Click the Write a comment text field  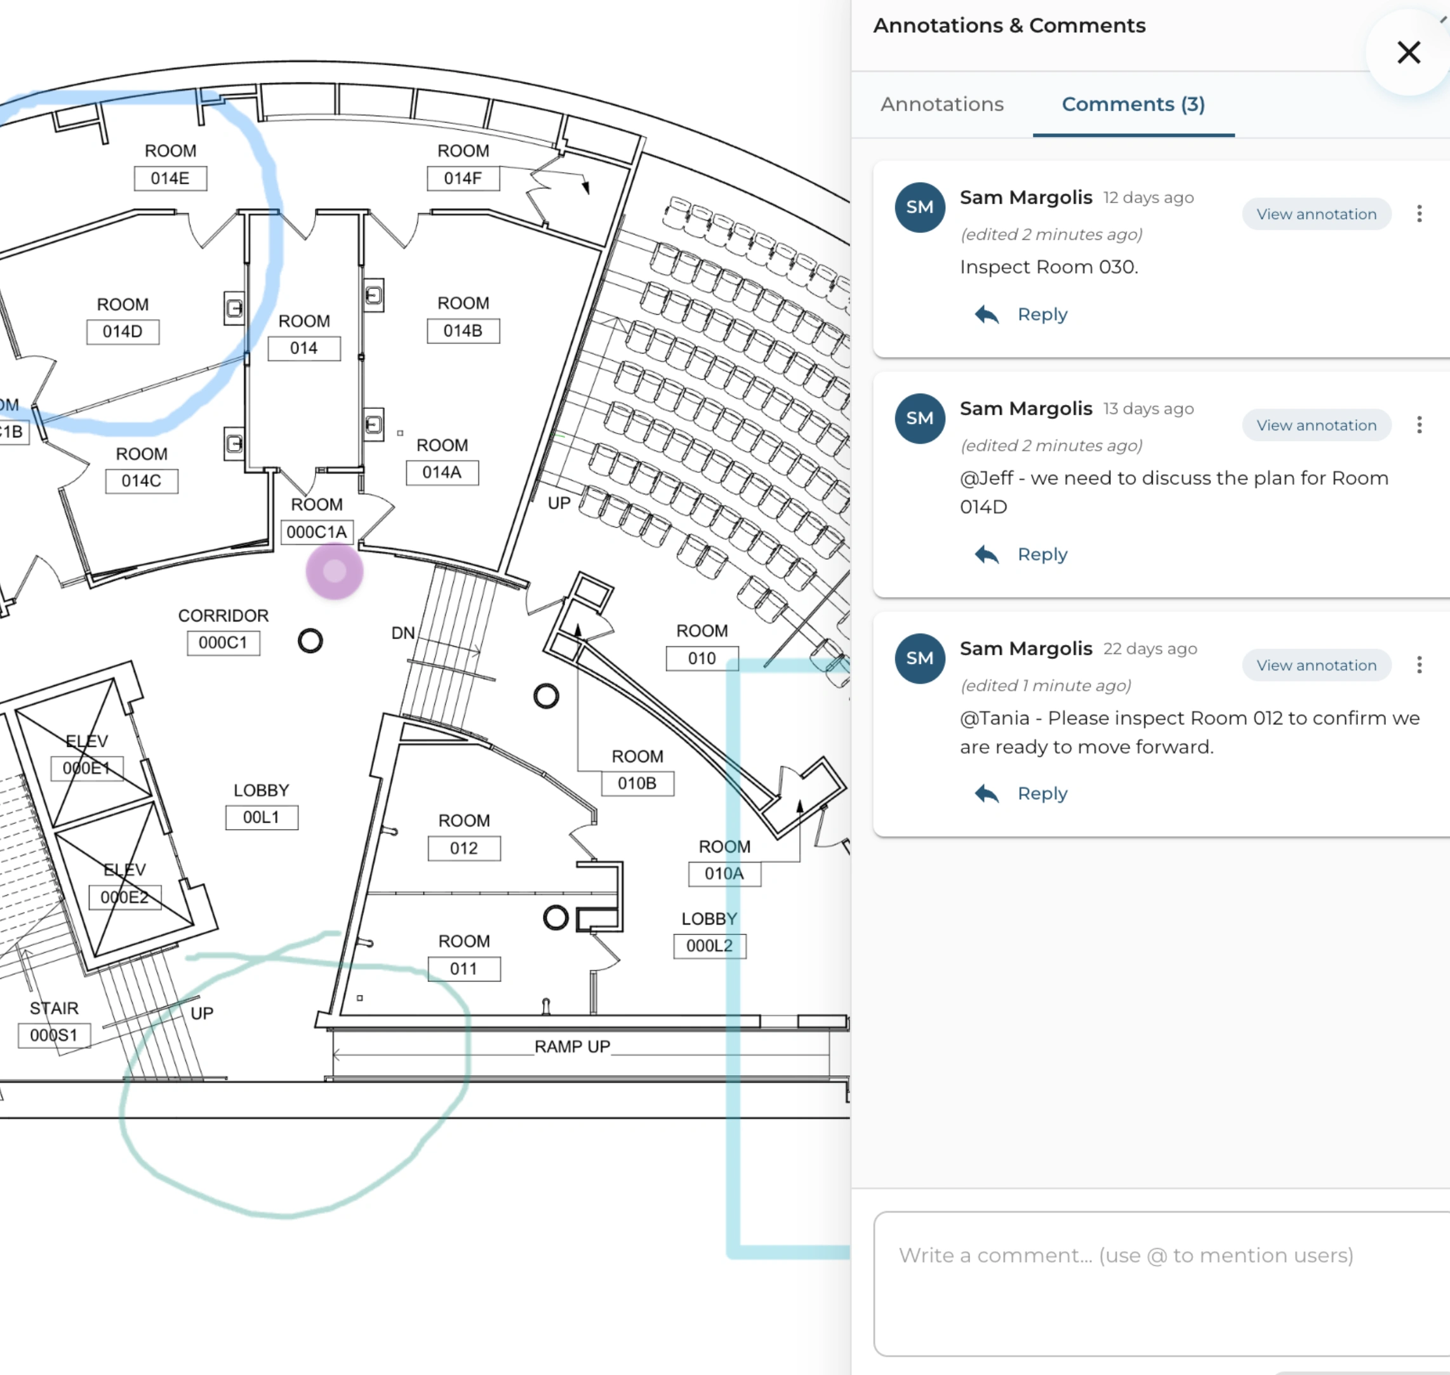click(x=1158, y=1283)
